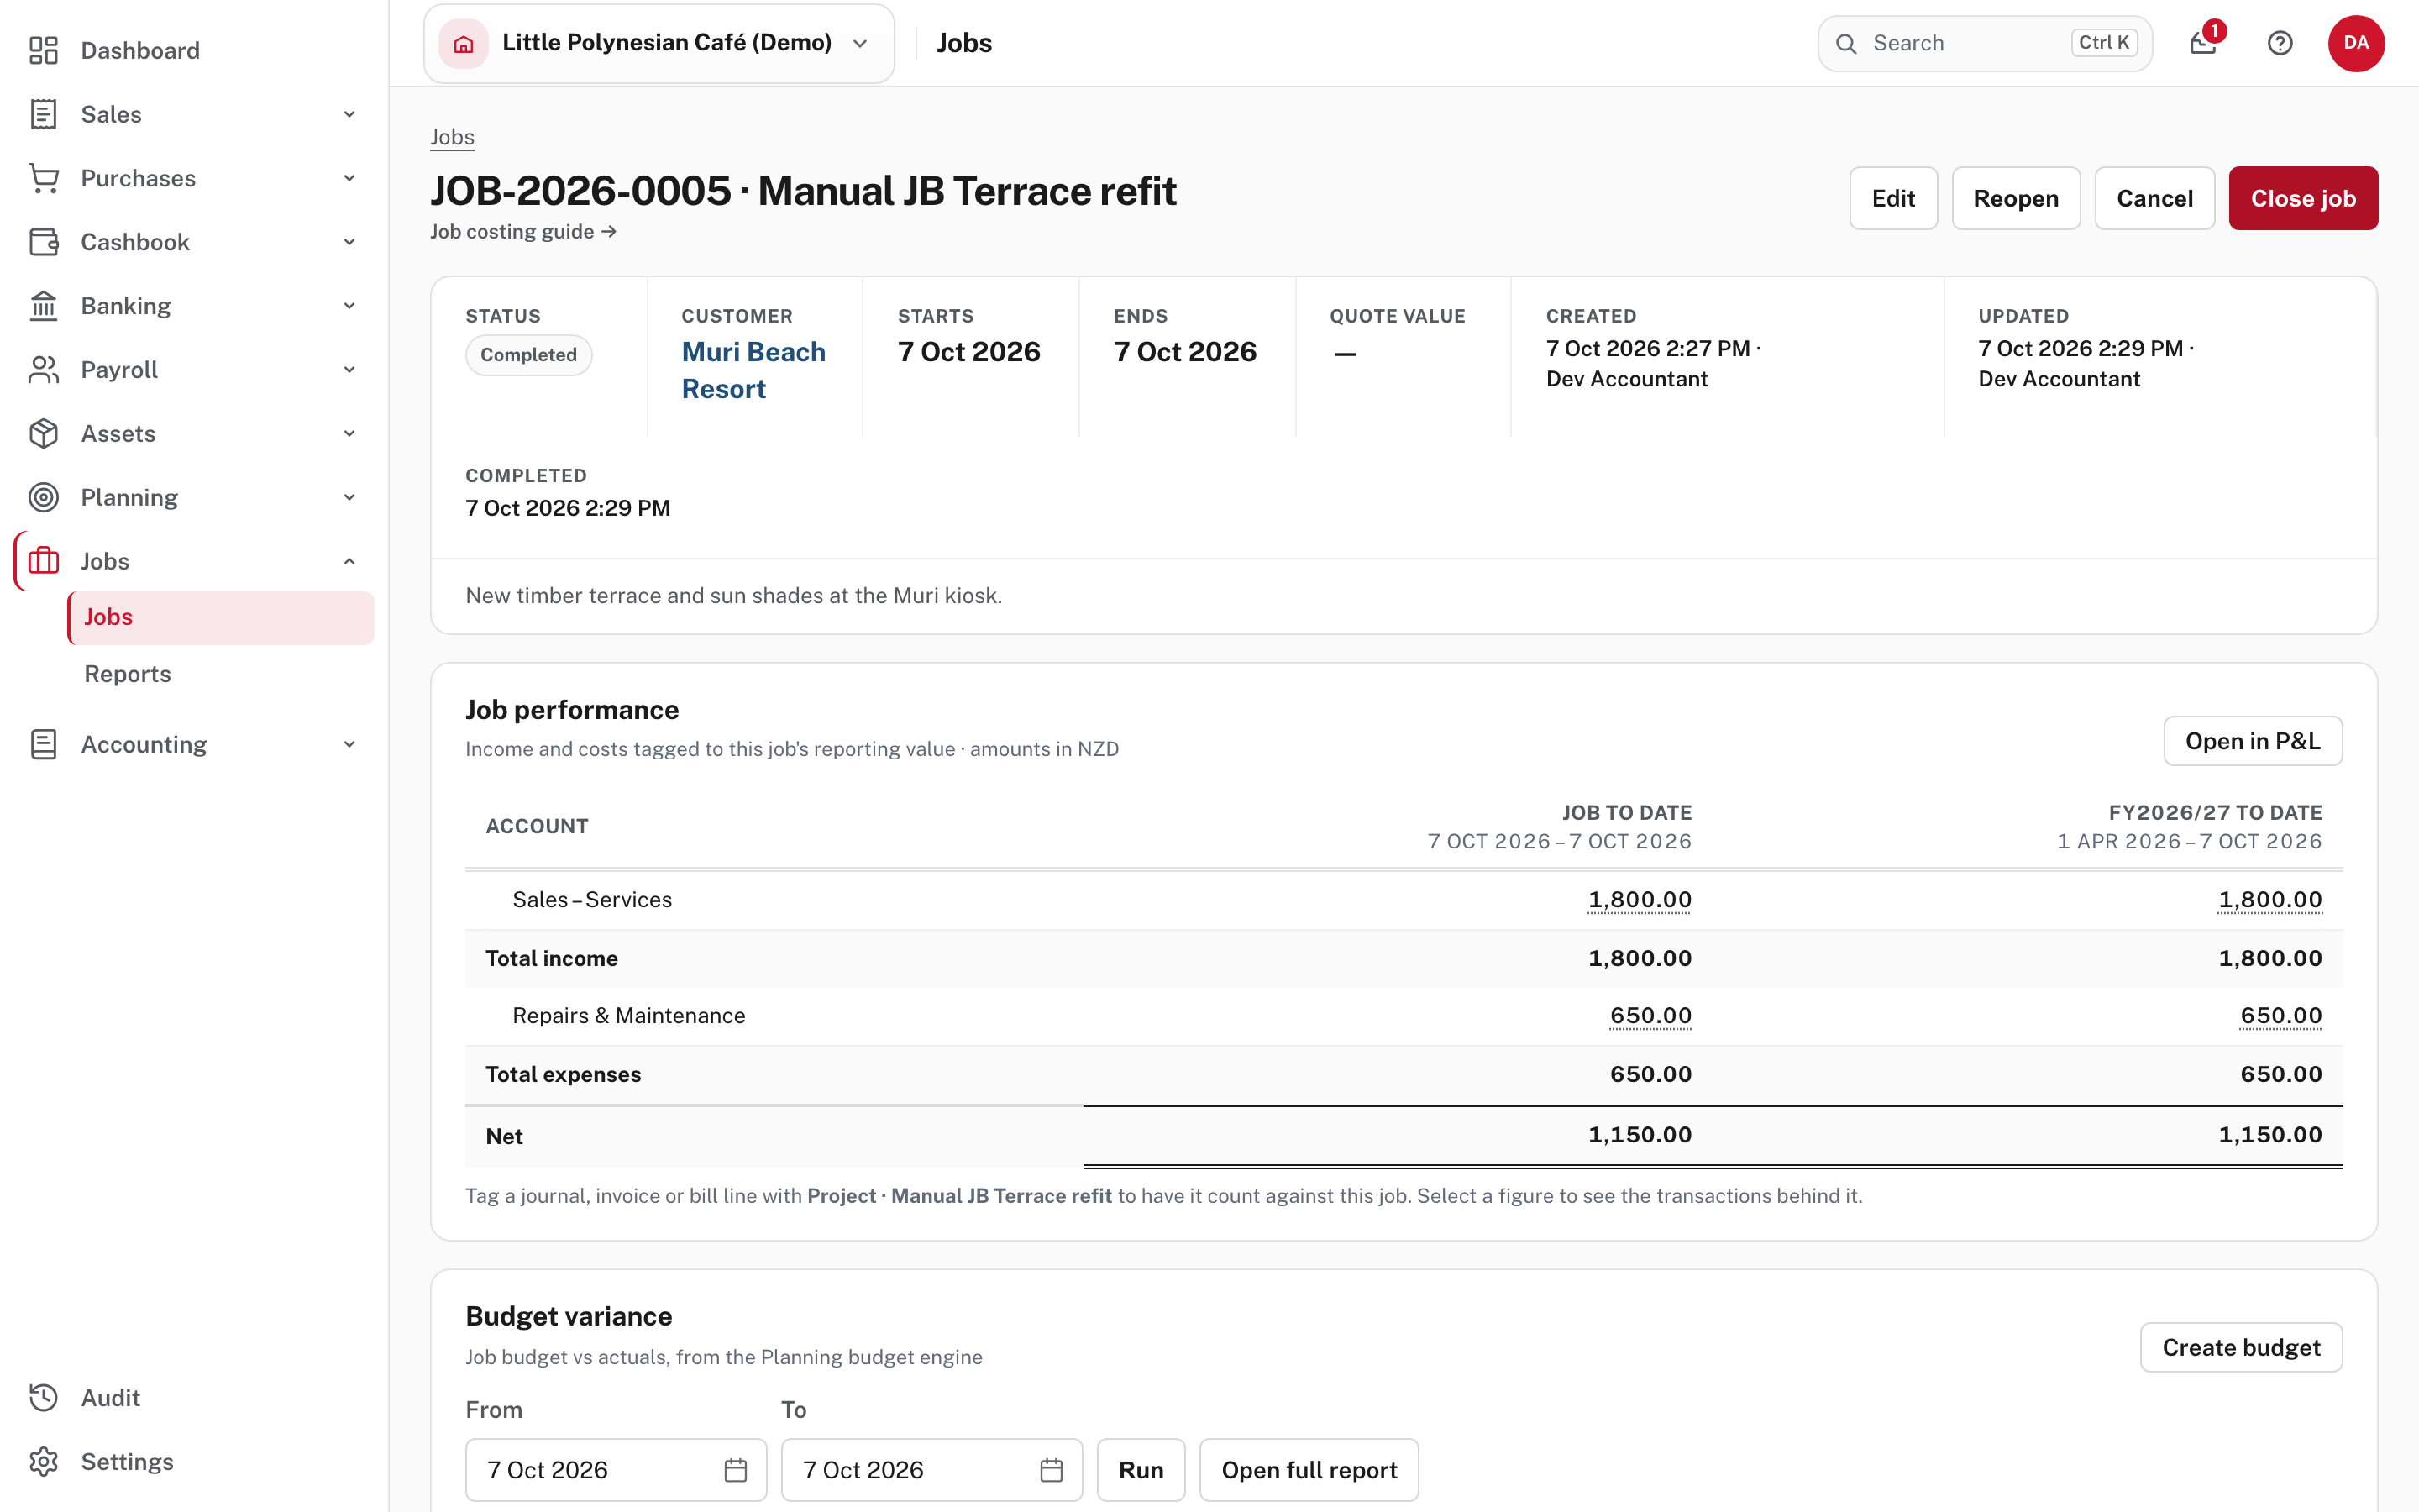Open the Job costing guide link
The image size is (2419, 1512).
[x=522, y=232]
